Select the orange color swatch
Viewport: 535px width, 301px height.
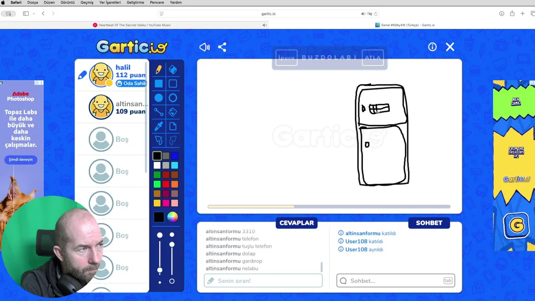[174, 184]
